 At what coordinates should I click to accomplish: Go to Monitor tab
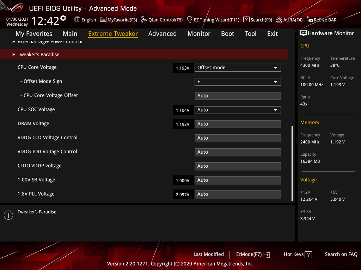click(199, 34)
